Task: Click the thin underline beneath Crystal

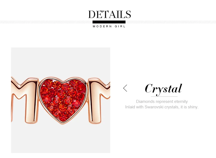Action: click(x=164, y=97)
